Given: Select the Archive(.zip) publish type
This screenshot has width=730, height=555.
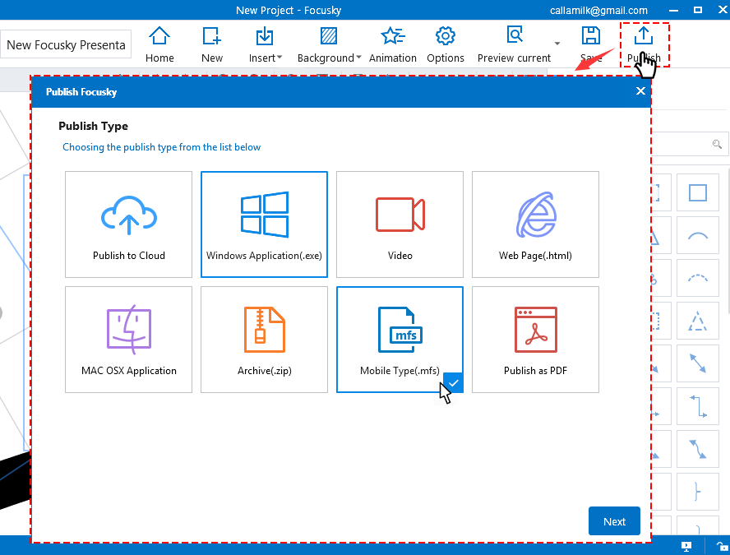Looking at the screenshot, I should coord(264,340).
